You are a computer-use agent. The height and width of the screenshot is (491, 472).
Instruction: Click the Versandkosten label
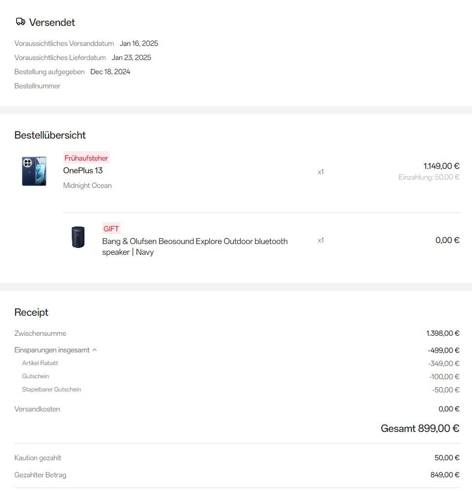coord(37,409)
